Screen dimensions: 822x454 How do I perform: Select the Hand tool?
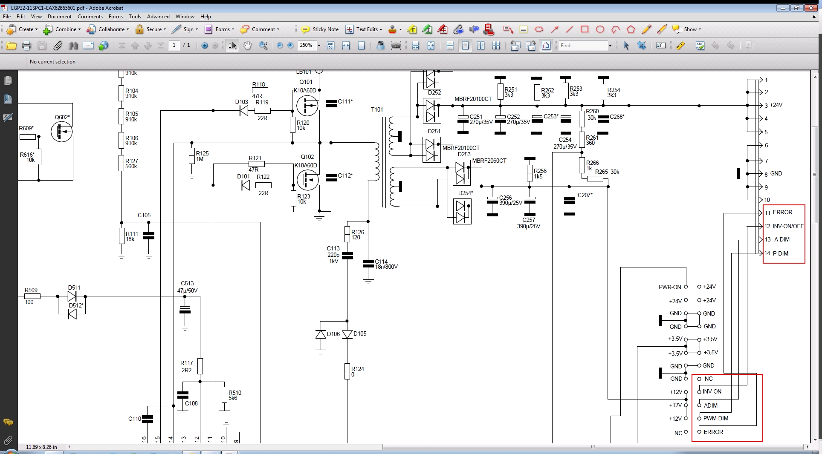pos(247,46)
